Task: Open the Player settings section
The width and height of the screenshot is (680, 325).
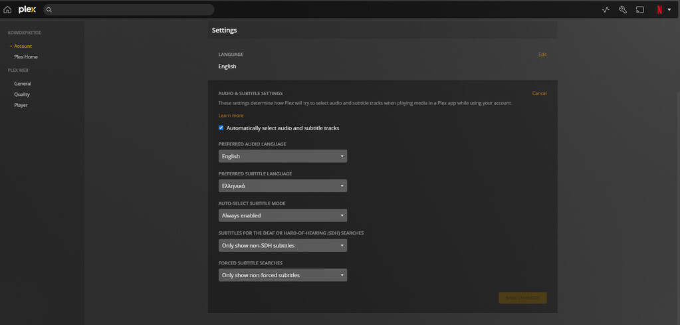Action: tap(21, 105)
